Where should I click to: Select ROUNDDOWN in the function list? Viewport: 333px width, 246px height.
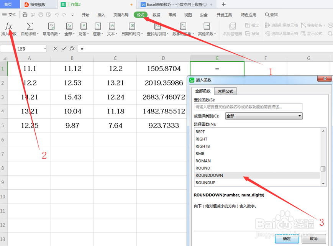[257, 175]
